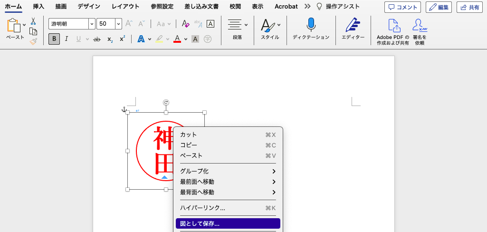Viewport: 487px width, 232px height.
Task: Click the コメント button
Action: 402,7
